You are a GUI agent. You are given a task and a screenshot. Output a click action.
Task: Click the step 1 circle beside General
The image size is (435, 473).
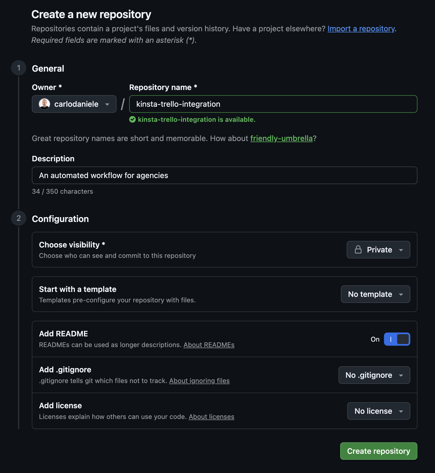coord(18,68)
